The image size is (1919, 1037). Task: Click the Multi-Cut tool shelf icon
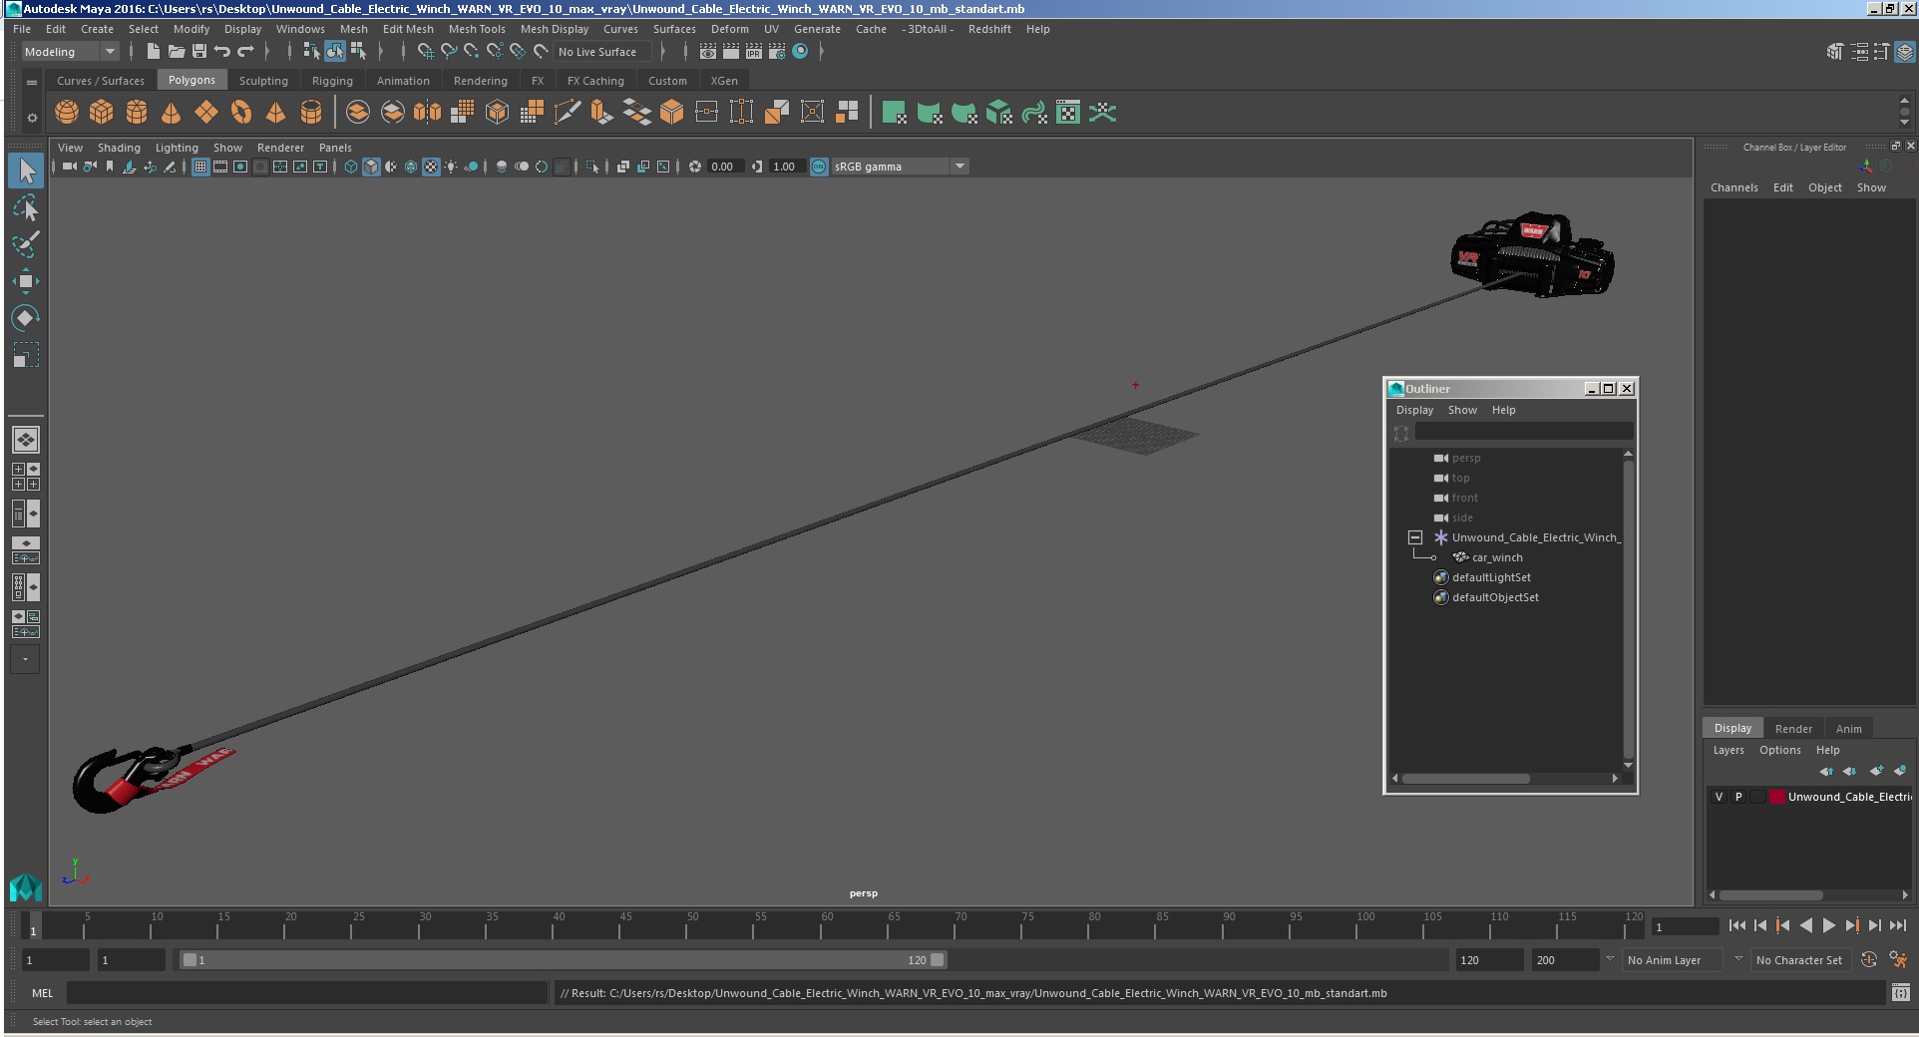pos(568,113)
